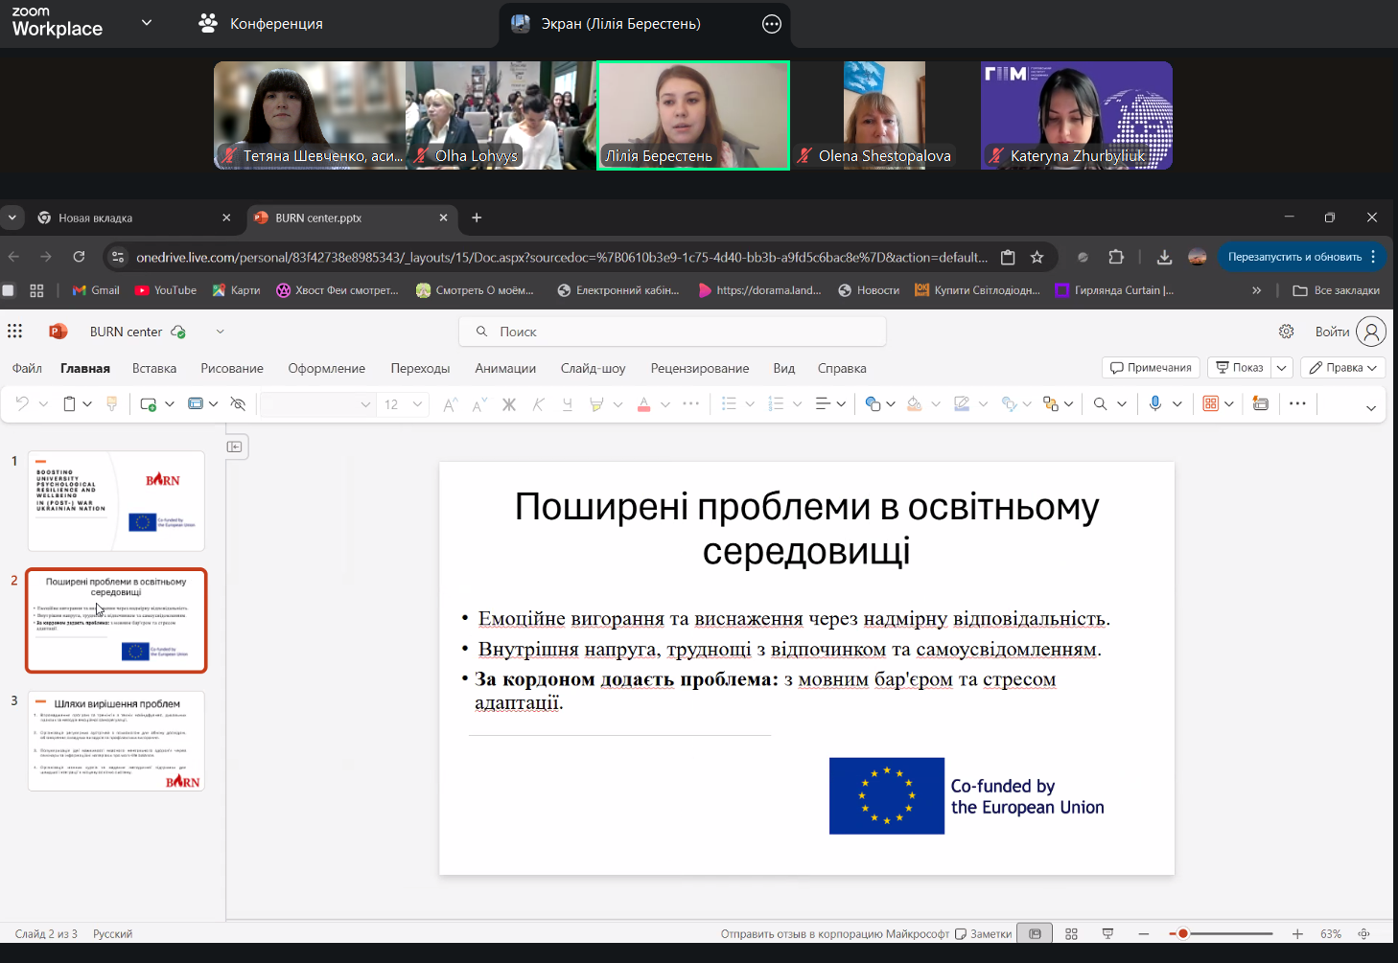
Task: Click the Shapes insert icon
Action: click(x=873, y=403)
